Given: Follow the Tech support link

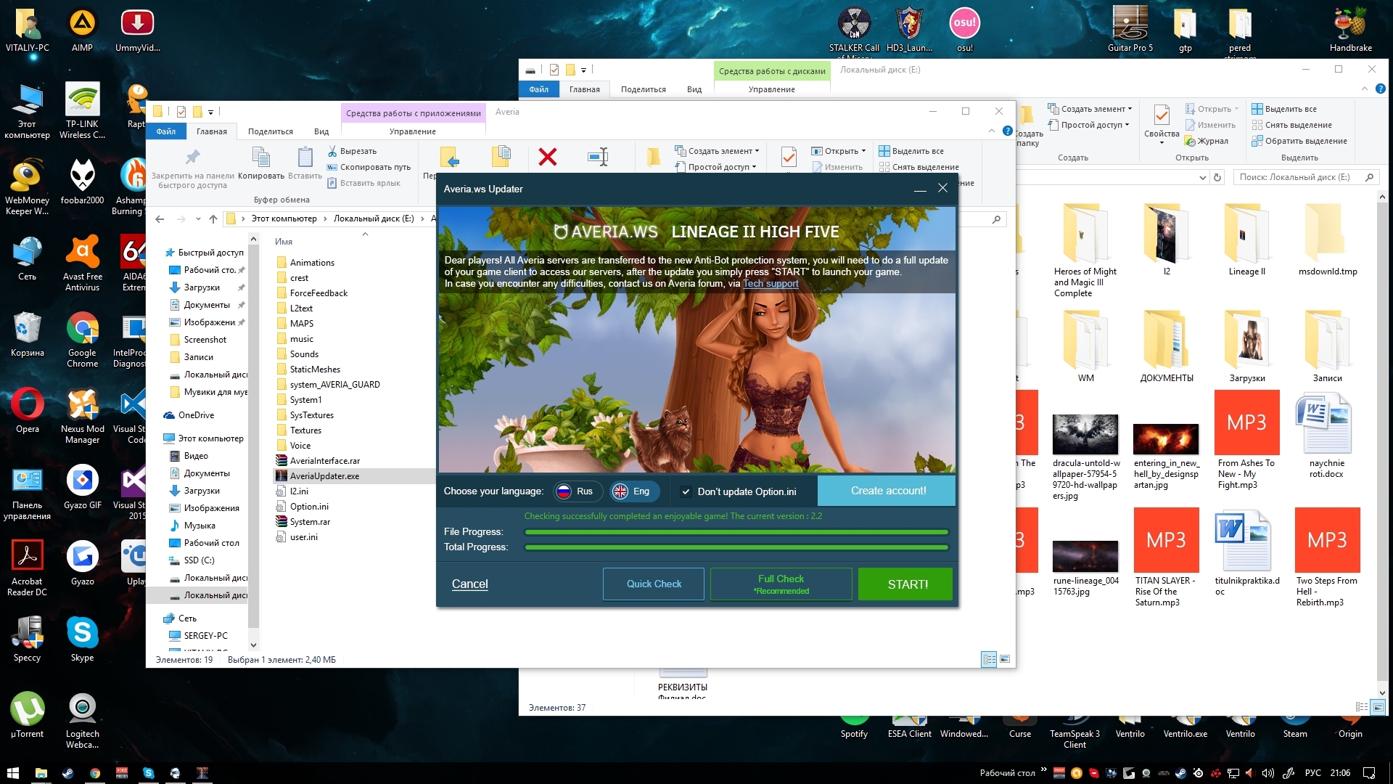Looking at the screenshot, I should [x=771, y=284].
